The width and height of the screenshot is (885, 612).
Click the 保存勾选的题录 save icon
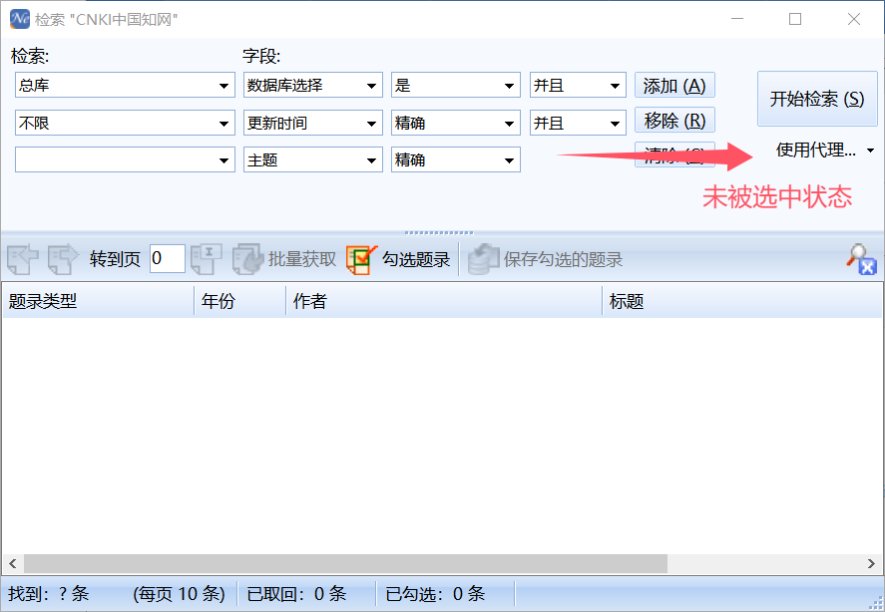point(484,259)
